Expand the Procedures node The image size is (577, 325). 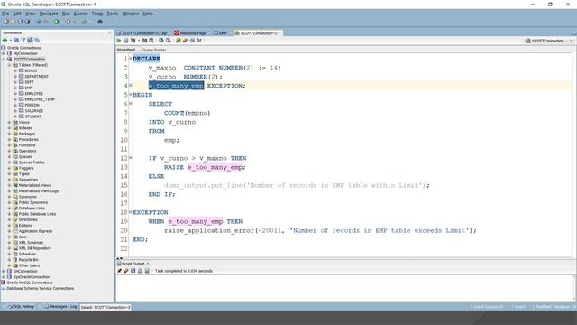[x=9, y=139]
